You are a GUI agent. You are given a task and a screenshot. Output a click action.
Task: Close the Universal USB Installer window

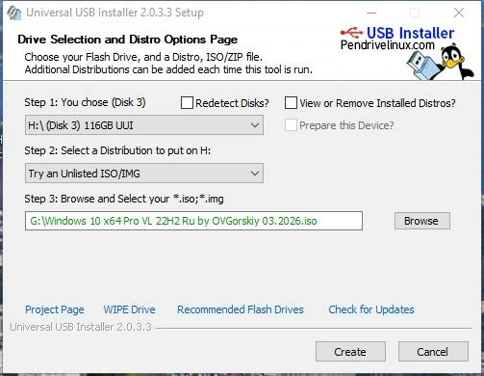[459, 13]
